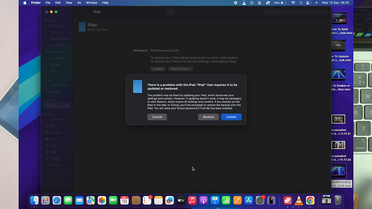
Task: Open Photos from the Dock
Action: click(102, 200)
